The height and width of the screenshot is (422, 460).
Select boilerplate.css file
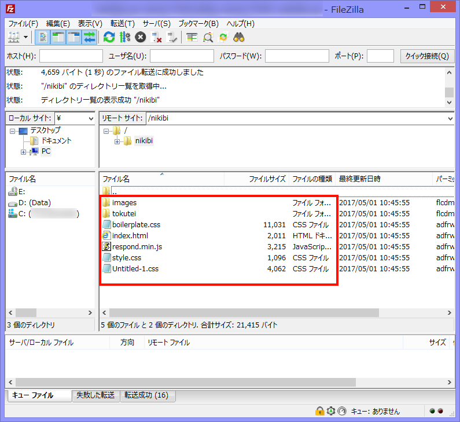136,225
